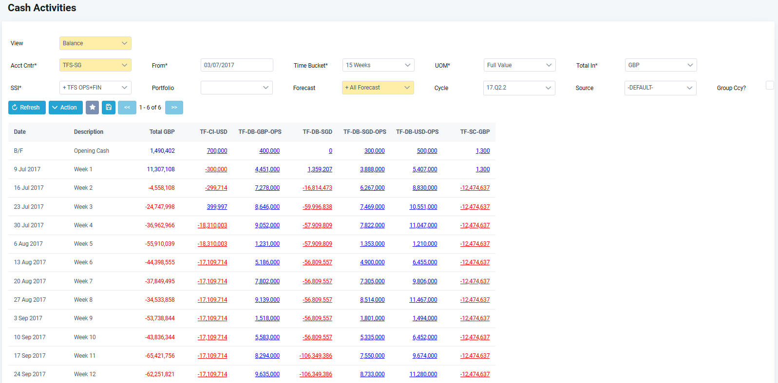
Task: Open the empty Portfolio dropdown
Action: pos(236,88)
